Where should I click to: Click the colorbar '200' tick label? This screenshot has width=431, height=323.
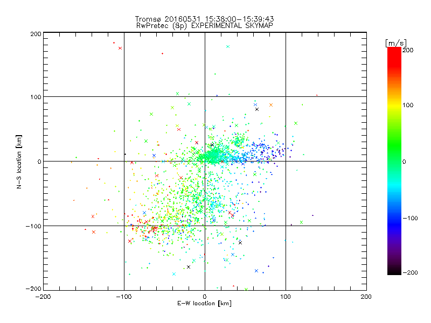(x=408, y=50)
